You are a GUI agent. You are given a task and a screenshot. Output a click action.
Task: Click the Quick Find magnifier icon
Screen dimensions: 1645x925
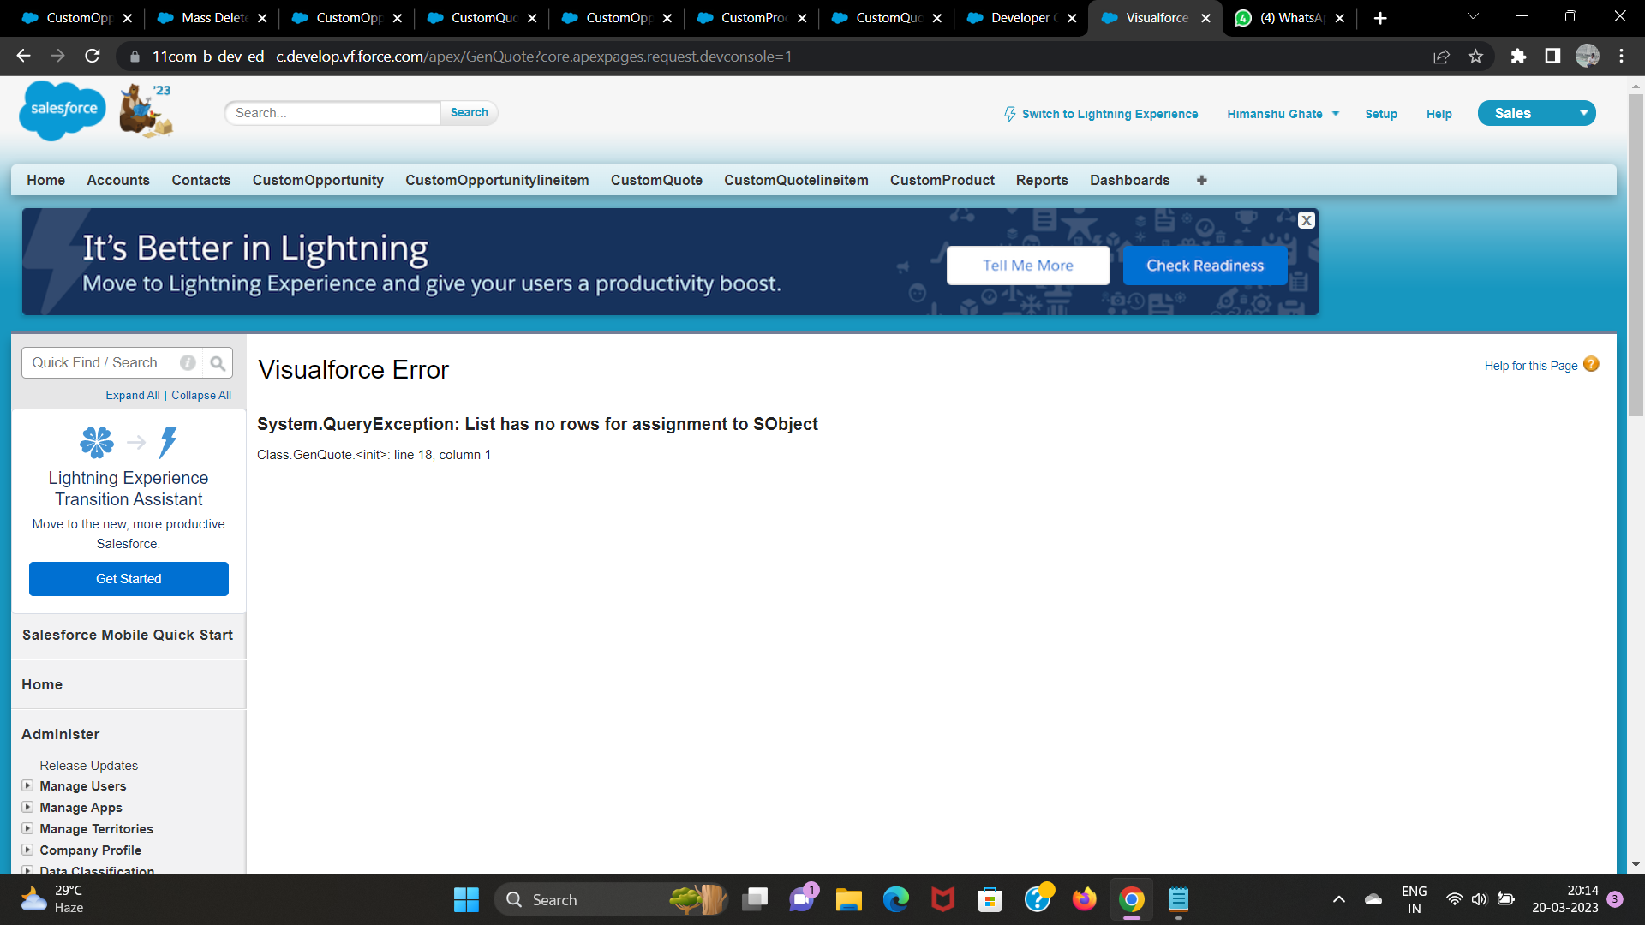[x=218, y=363]
